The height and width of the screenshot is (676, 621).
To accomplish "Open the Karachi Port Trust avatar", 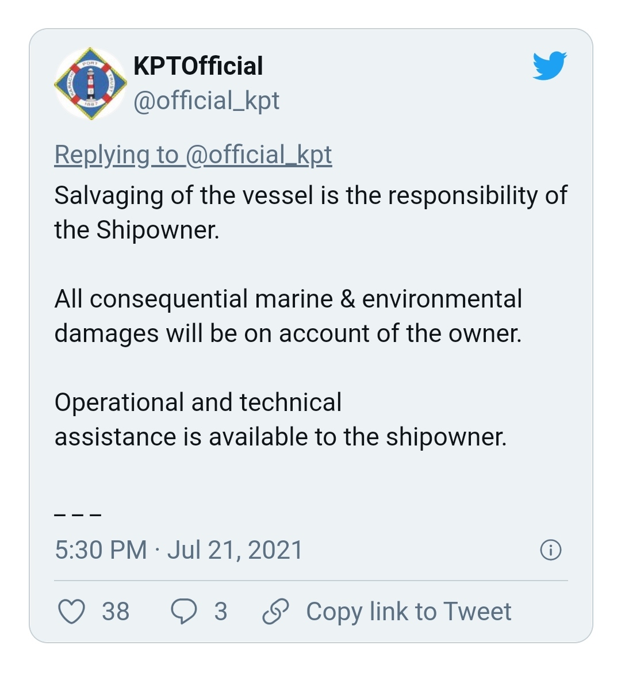I will click(x=91, y=83).
